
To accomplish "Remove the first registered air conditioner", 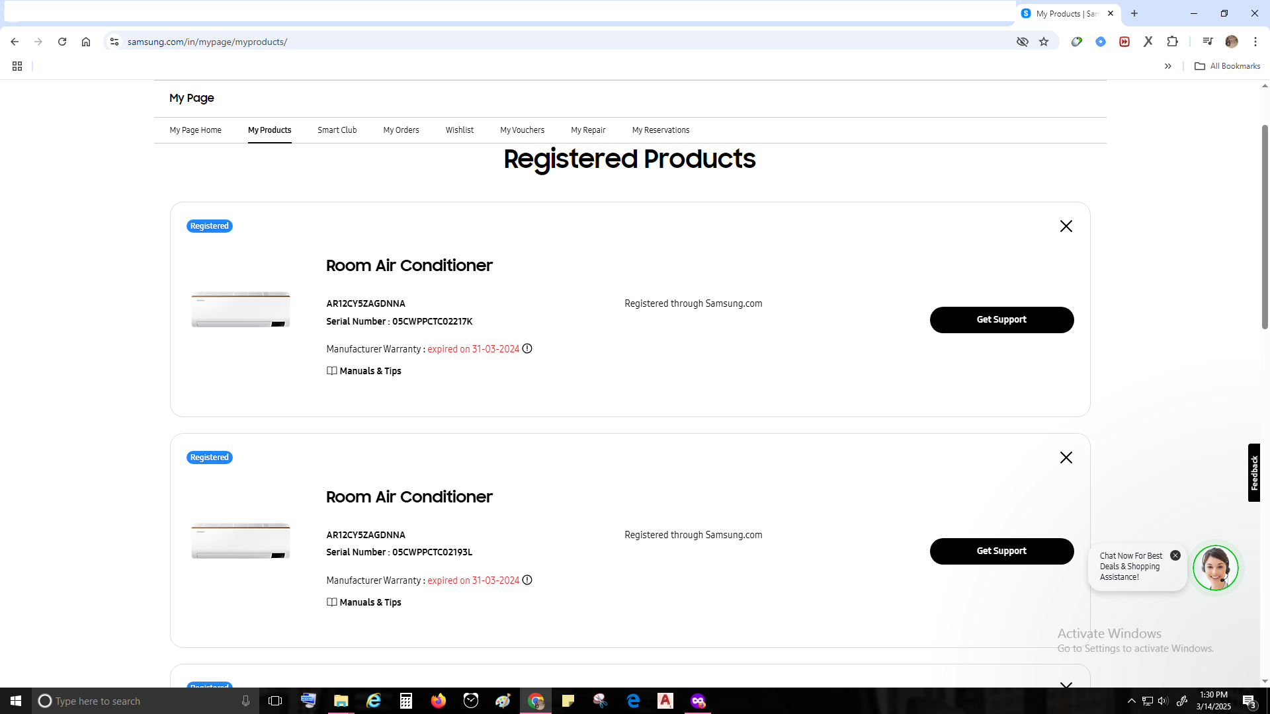I will tap(1066, 226).
